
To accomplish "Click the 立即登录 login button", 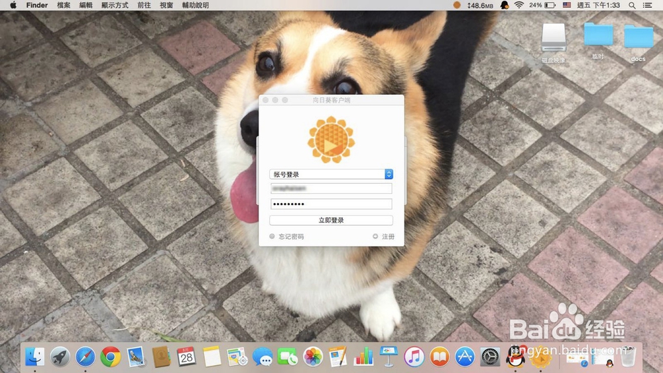I will 331,220.
